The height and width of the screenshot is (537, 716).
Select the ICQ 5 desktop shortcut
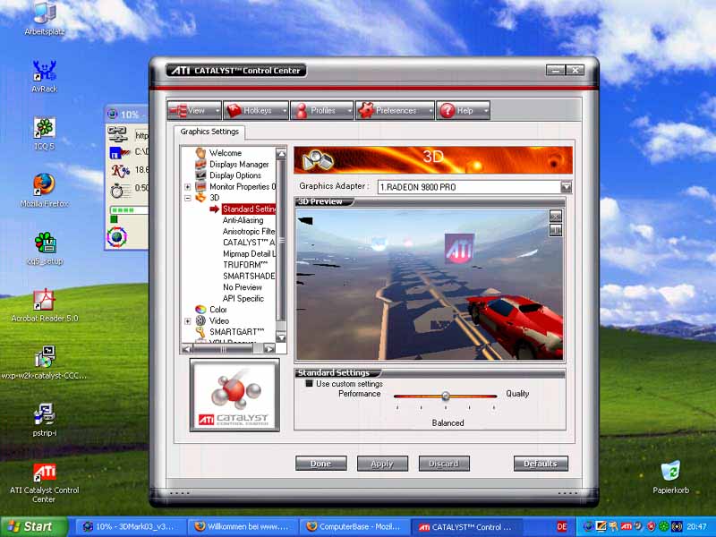[44, 133]
